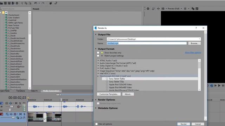This screenshot has width=225, height=126.
Task: Enable Show favorites only checkbox
Action: (x=98, y=53)
